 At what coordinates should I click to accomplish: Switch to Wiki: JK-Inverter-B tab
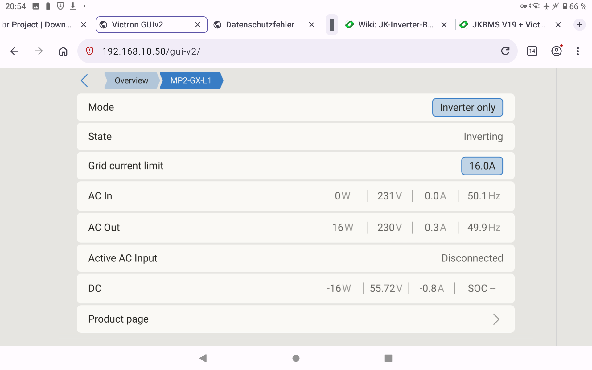coord(395,25)
